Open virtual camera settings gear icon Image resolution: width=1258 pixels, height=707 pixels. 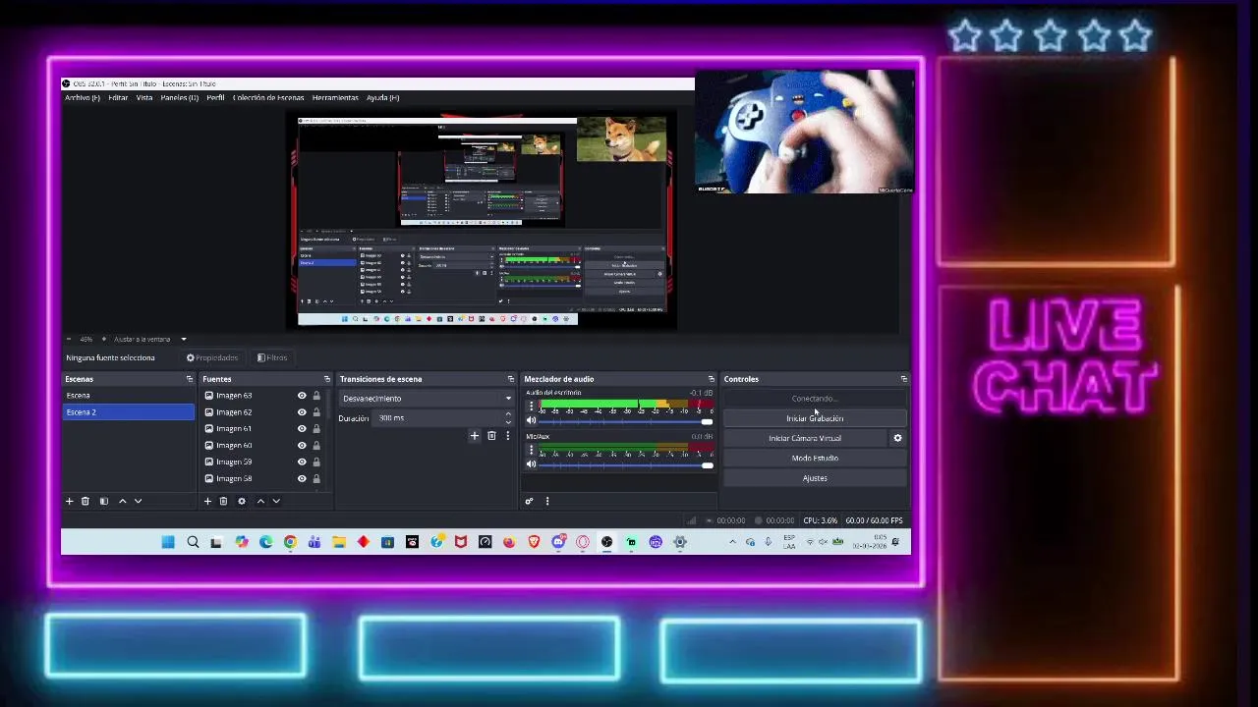pyautogui.click(x=897, y=439)
